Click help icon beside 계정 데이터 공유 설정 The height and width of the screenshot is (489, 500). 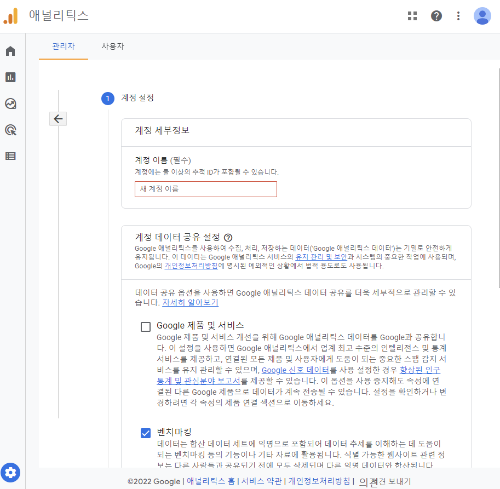coord(228,238)
